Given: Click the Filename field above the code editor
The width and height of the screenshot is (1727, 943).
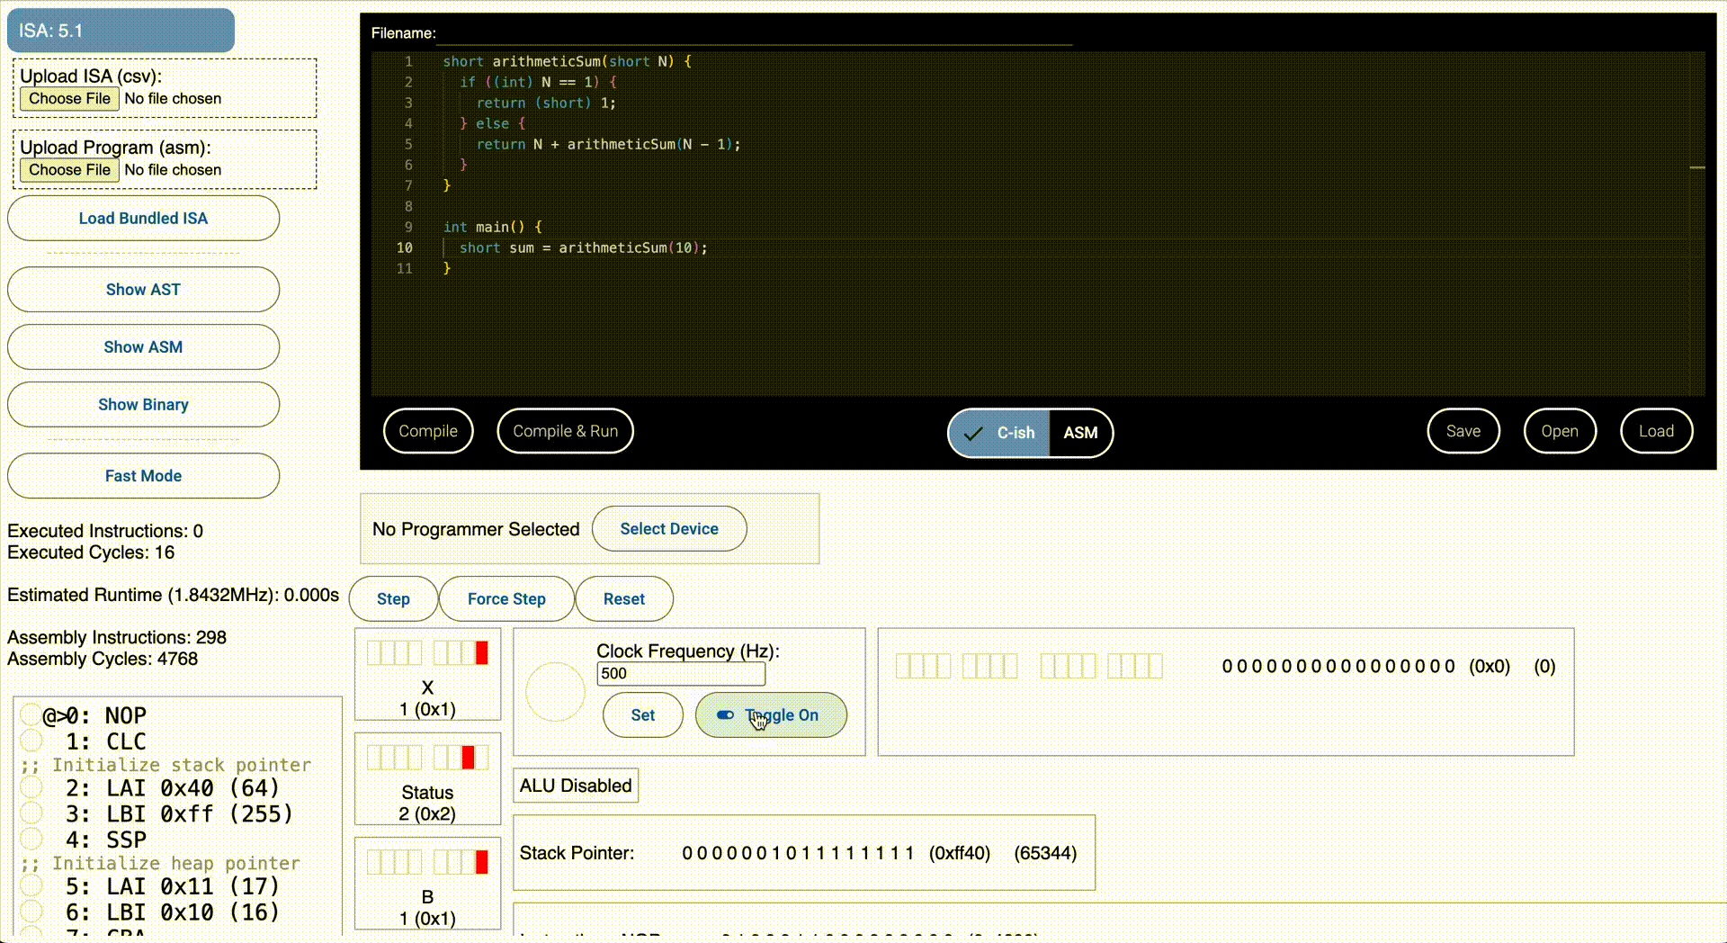Looking at the screenshot, I should [756, 36].
